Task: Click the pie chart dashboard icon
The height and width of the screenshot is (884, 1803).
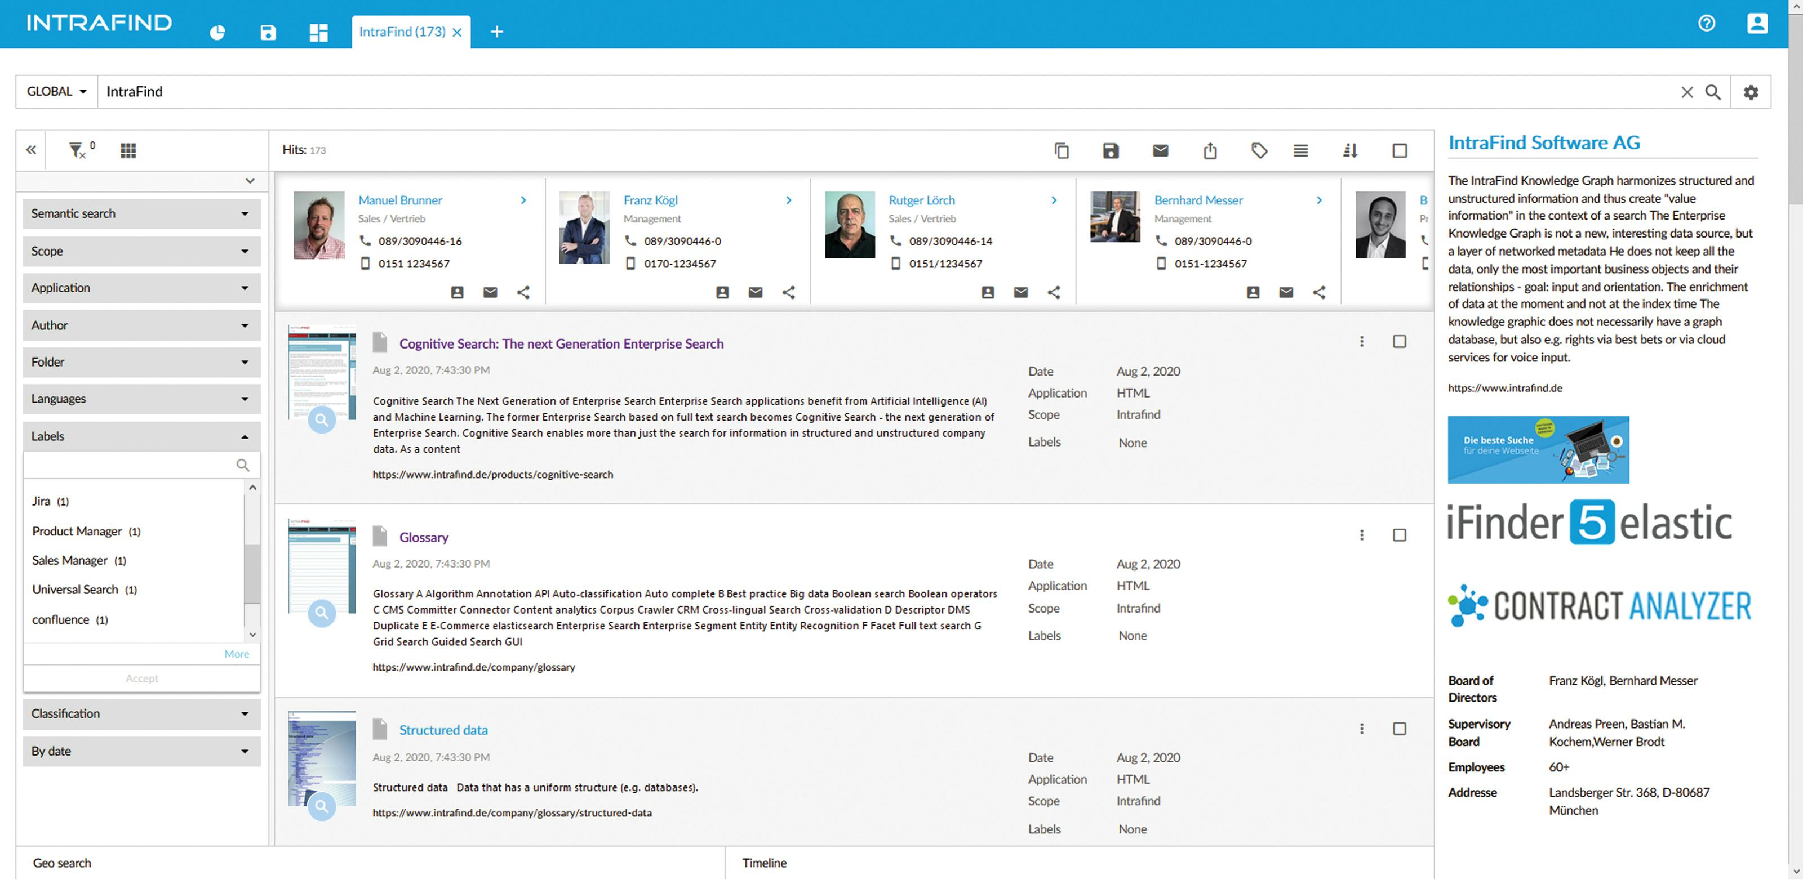Action: 217,32
